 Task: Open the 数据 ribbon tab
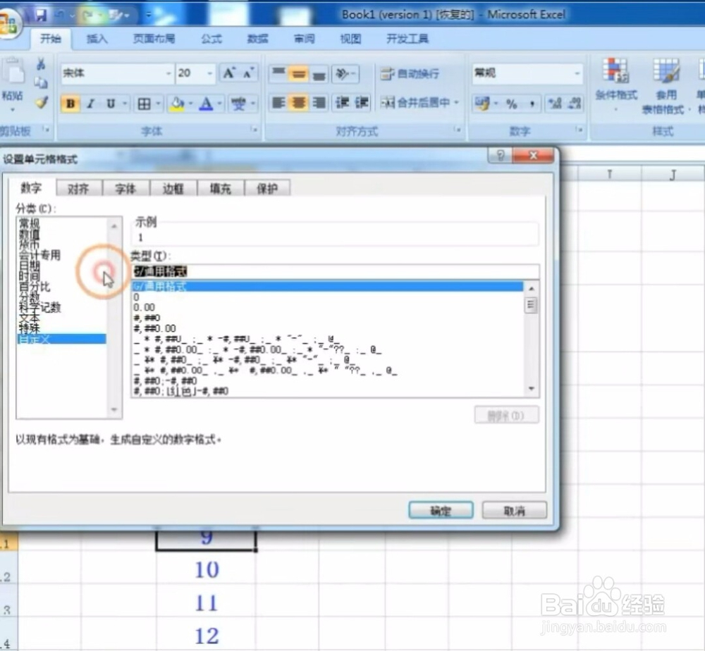point(257,39)
